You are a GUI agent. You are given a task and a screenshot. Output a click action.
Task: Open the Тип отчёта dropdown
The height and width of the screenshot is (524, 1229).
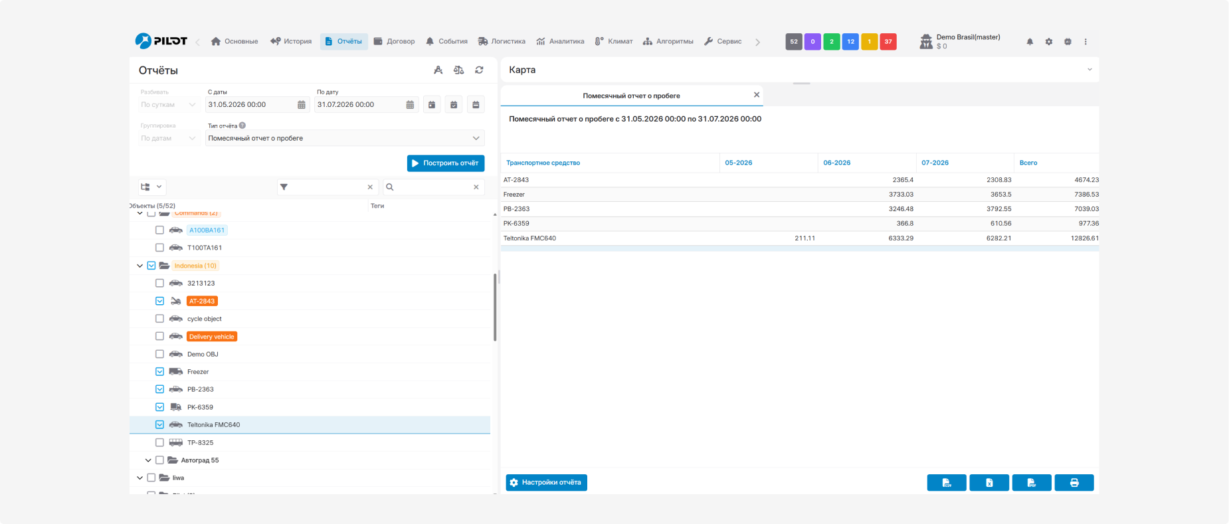click(x=345, y=138)
